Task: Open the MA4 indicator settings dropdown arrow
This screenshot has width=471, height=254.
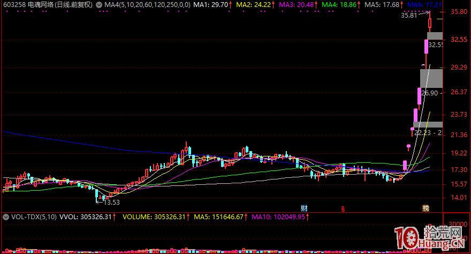Action: pos(99,5)
